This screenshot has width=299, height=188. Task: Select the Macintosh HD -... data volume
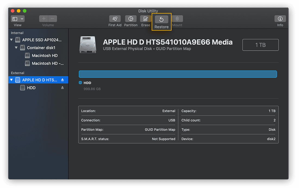pyautogui.click(x=38, y=63)
